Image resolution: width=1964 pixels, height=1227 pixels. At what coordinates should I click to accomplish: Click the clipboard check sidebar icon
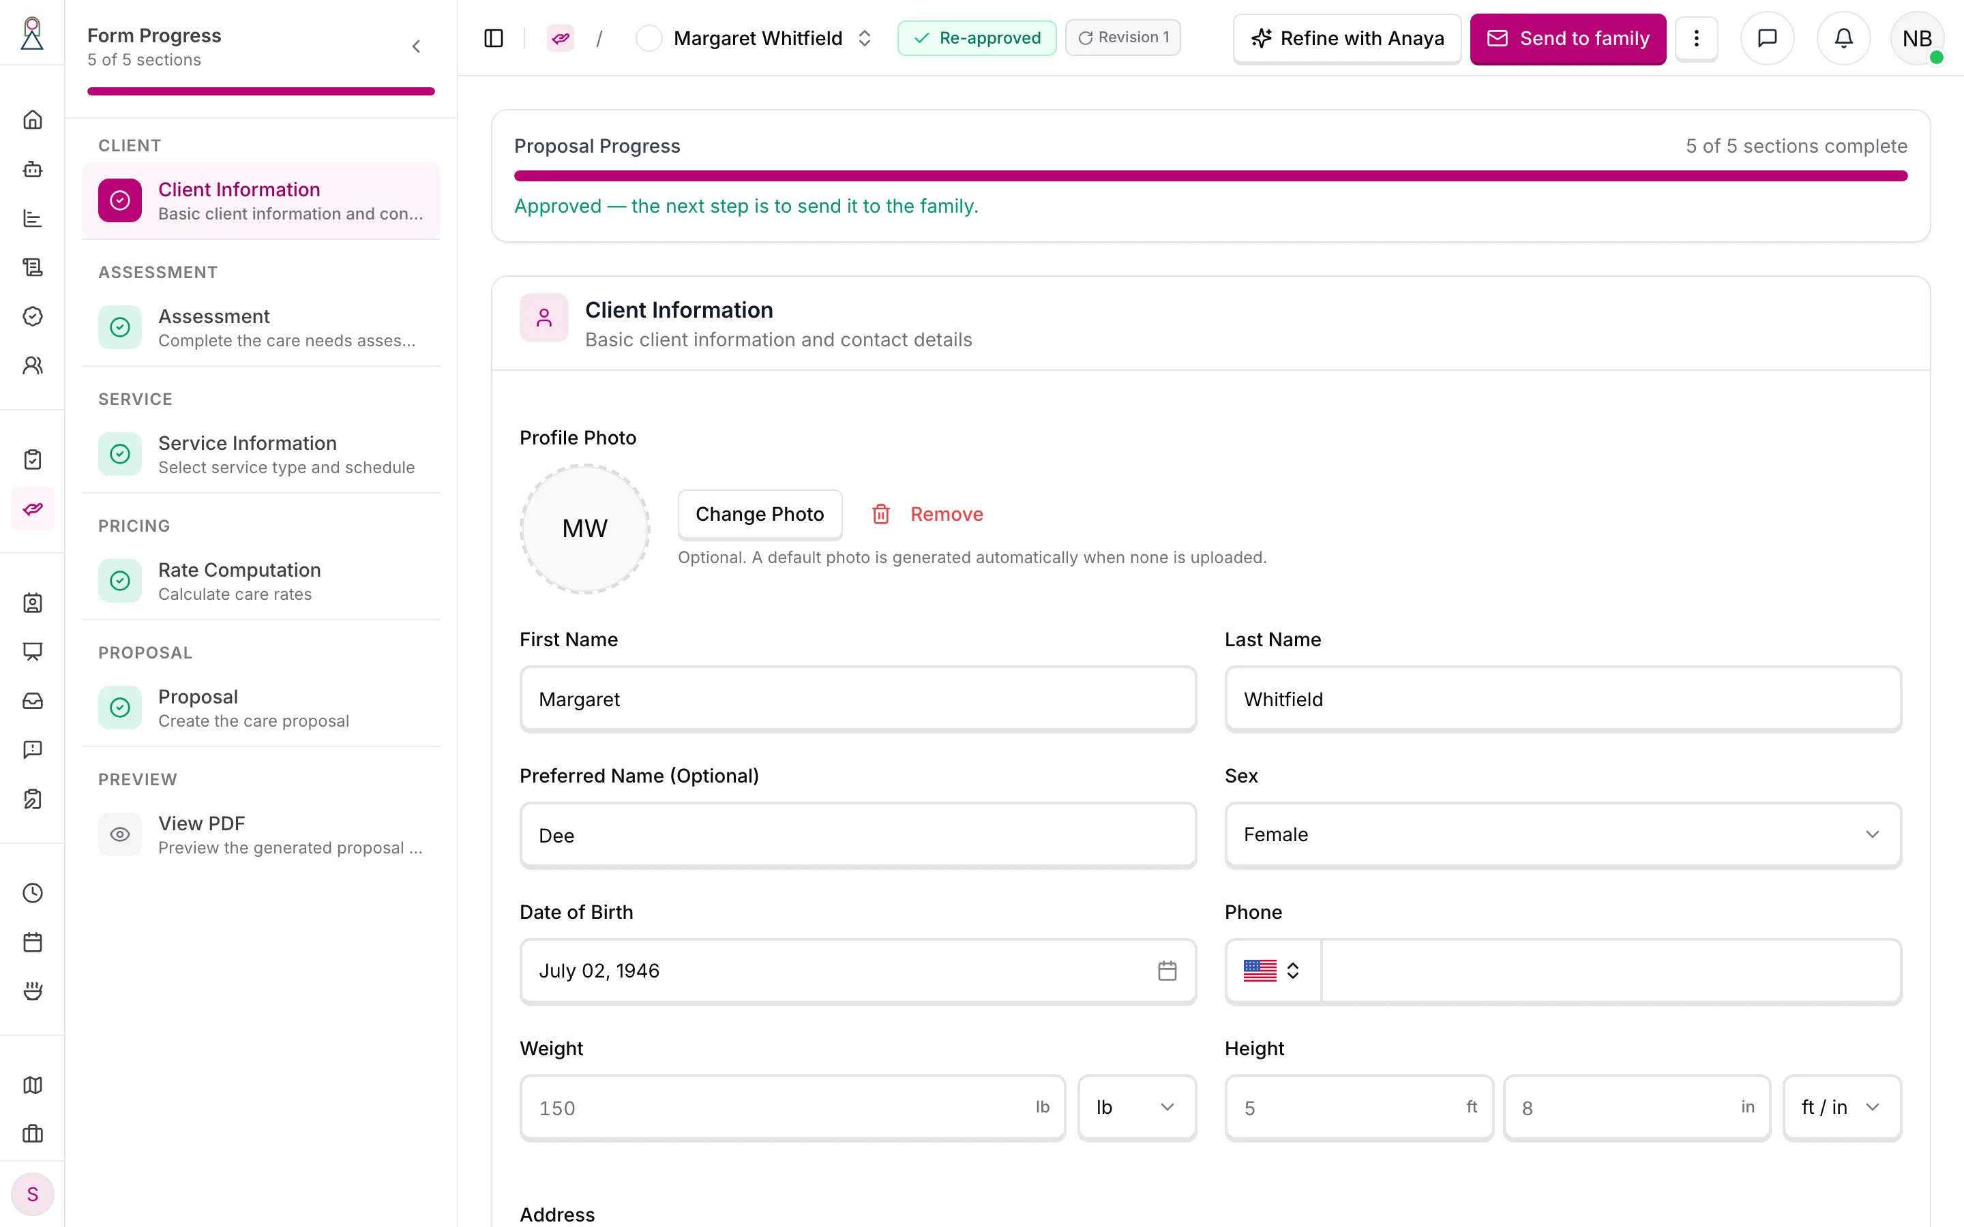[x=33, y=459]
